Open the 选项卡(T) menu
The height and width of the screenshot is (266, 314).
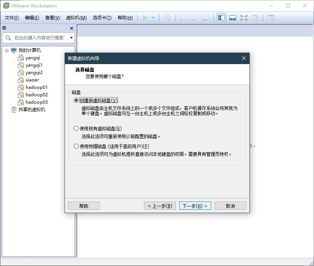[102, 18]
